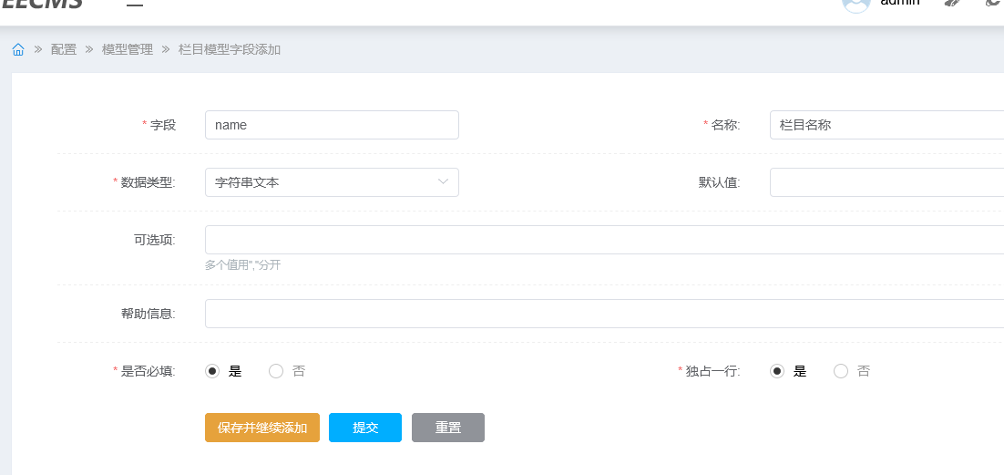Viewport: 1004px width, 475px height.
Task: Focus the 帮助信息 input field
Action: (603, 314)
